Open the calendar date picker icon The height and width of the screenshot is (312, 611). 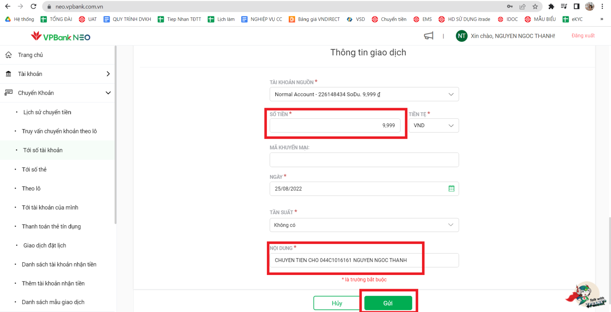click(x=451, y=189)
